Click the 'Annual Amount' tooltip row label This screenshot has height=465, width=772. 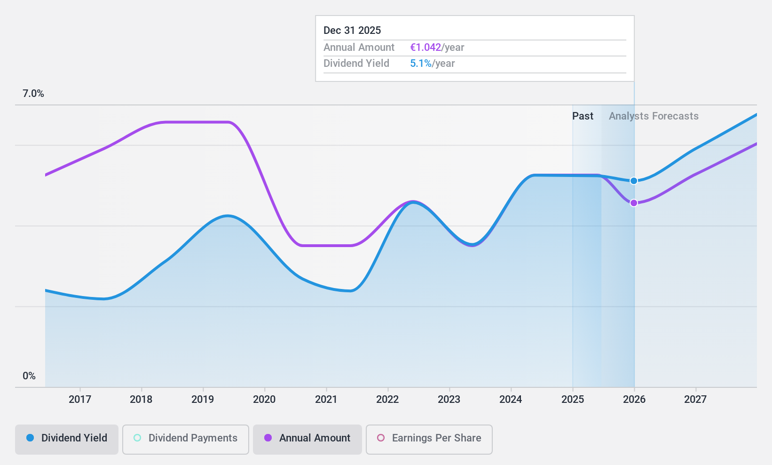click(359, 48)
